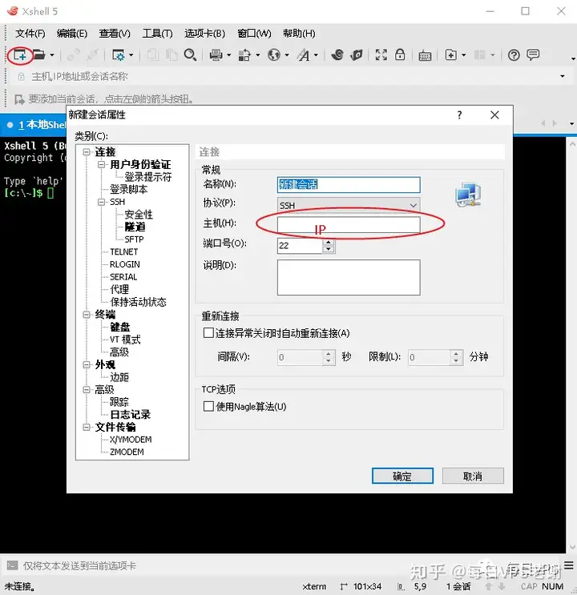Open the 窗口(W) menu
Viewport: 577px width, 595px height.
click(x=254, y=34)
